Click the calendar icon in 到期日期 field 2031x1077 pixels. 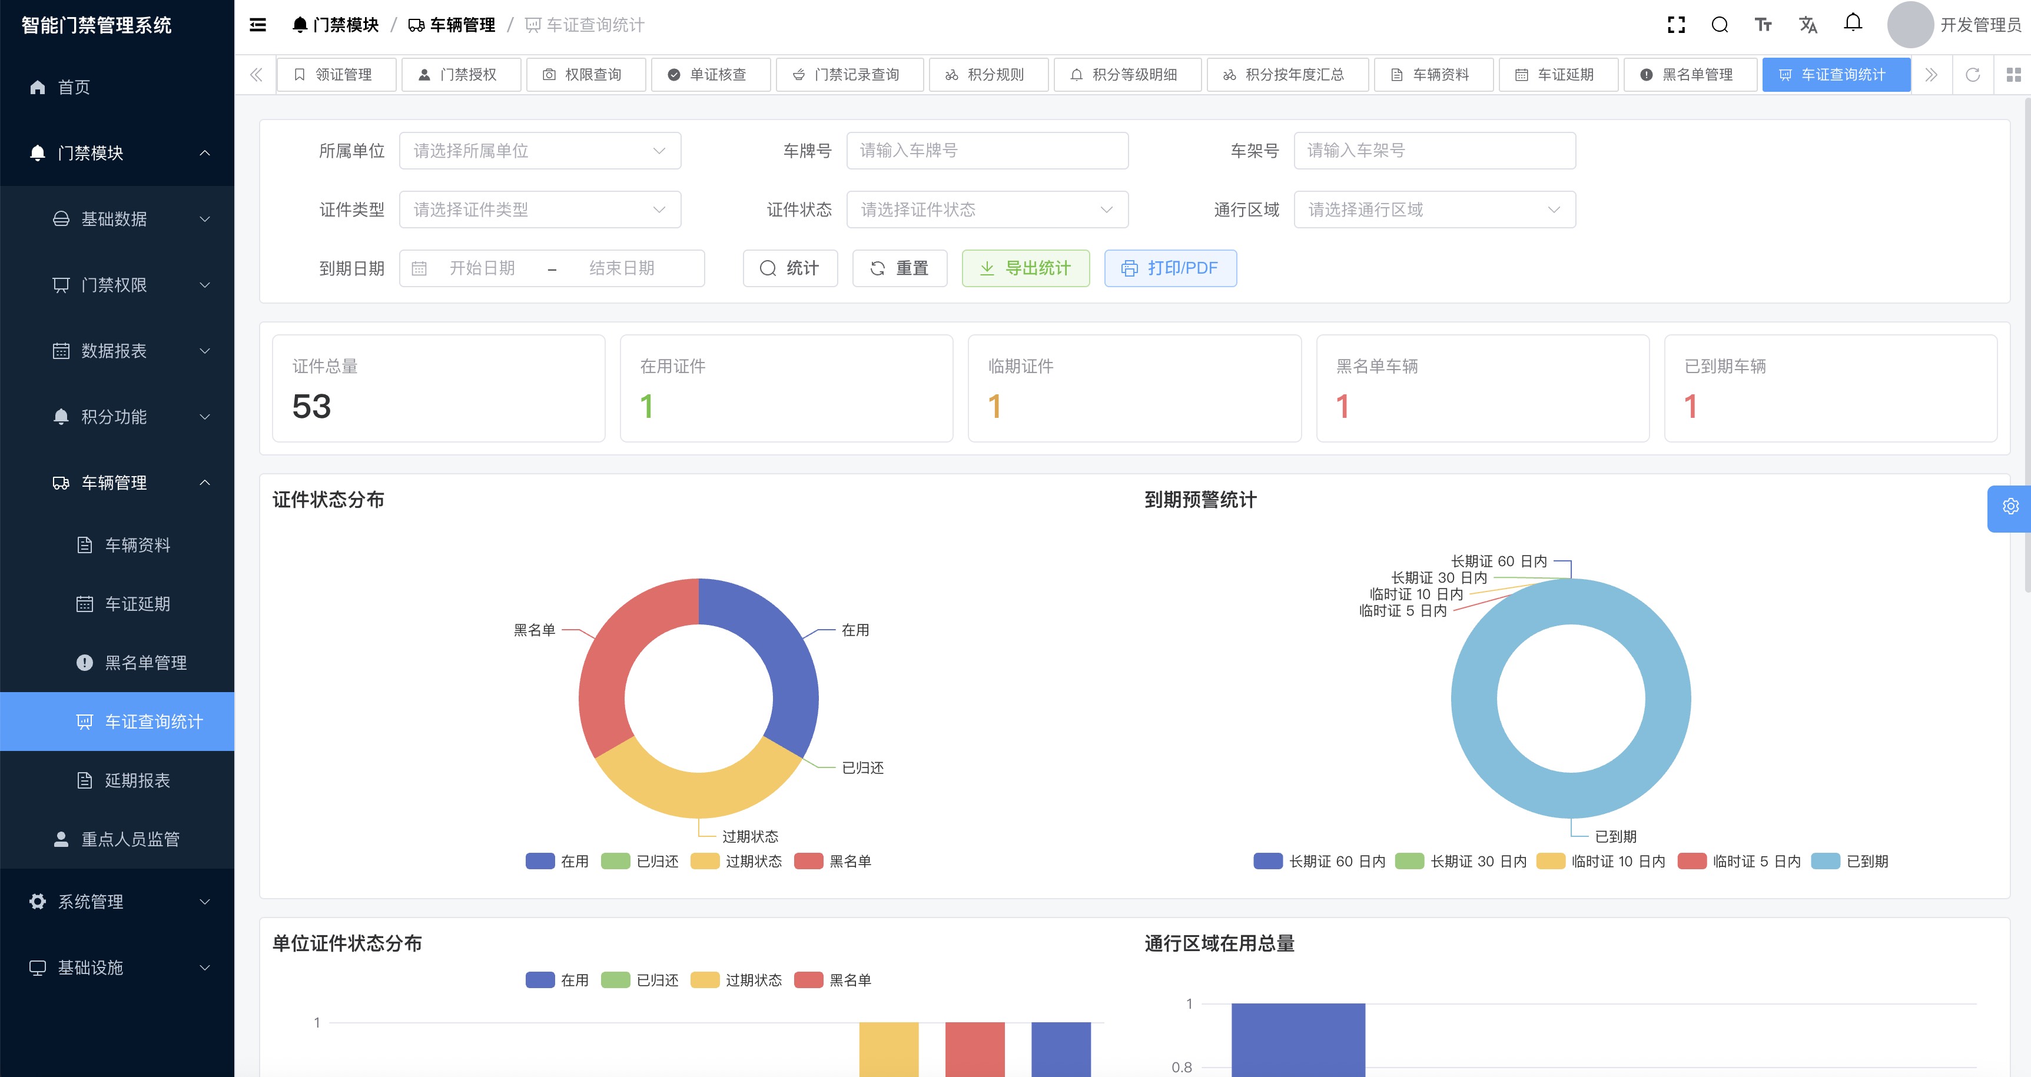(x=419, y=269)
